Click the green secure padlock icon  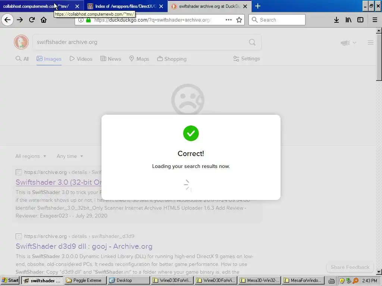tap(88, 20)
